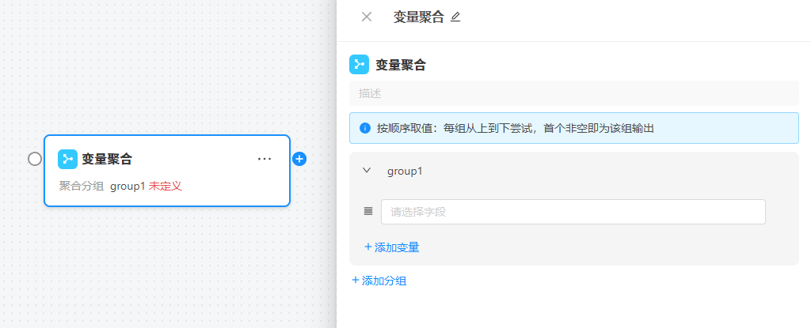Image resolution: width=811 pixels, height=328 pixels.
Task: Click the blue plus connector on node
Action: (299, 159)
